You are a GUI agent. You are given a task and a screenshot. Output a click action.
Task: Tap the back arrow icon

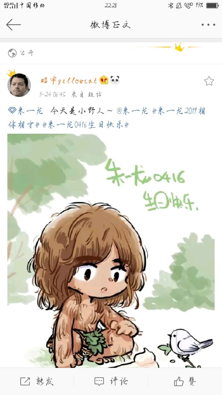13,25
